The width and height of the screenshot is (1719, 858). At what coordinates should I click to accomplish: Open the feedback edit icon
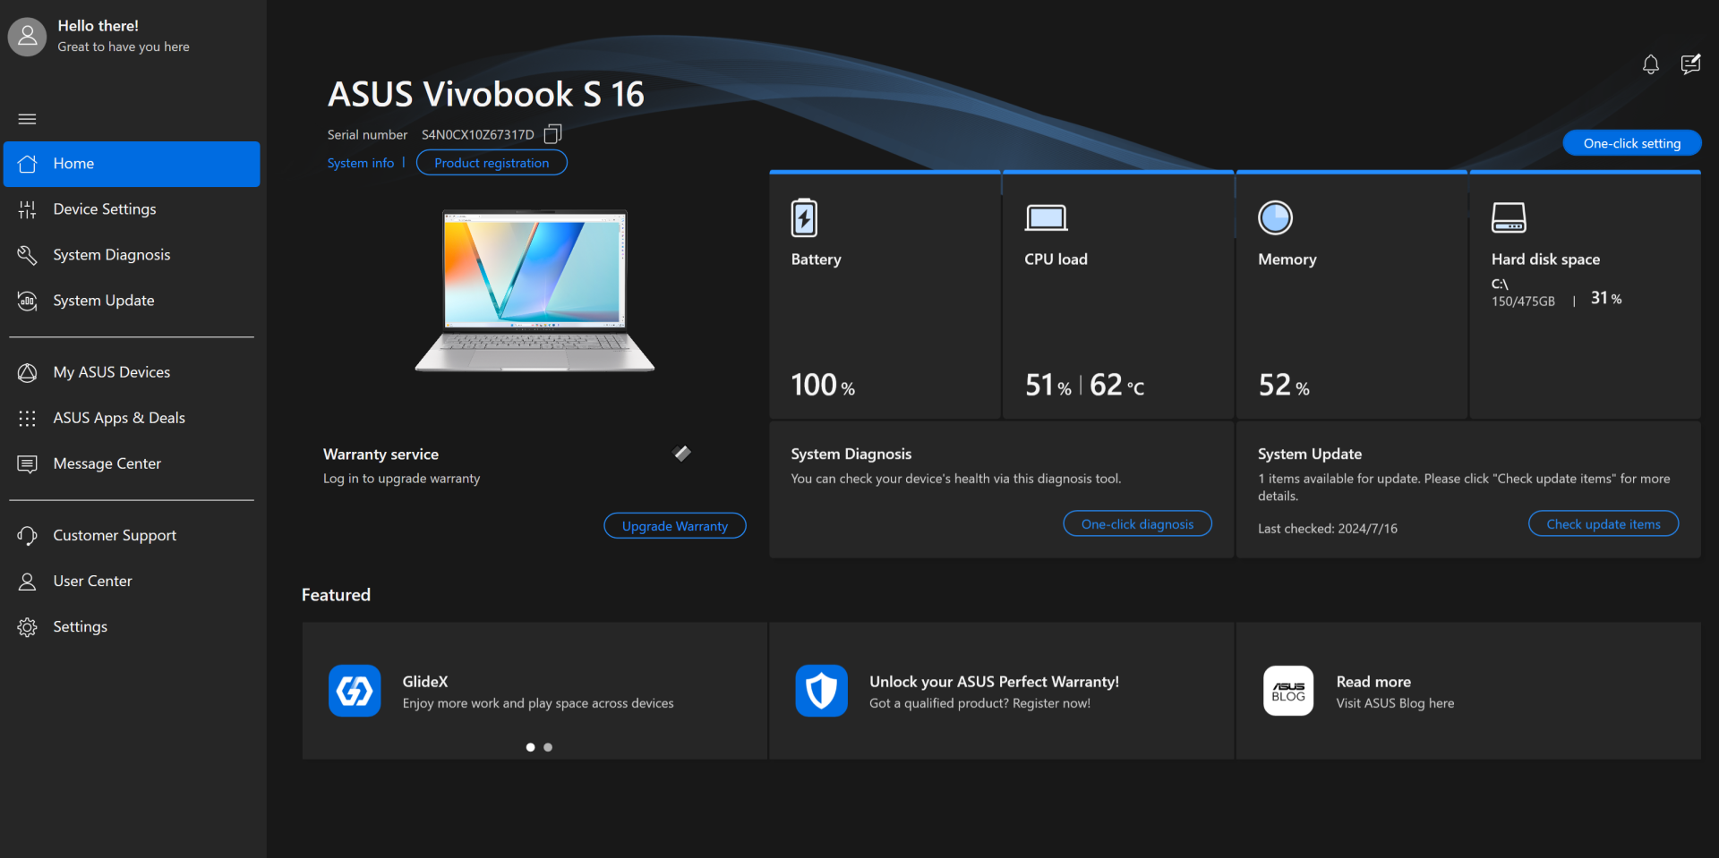(x=1690, y=64)
